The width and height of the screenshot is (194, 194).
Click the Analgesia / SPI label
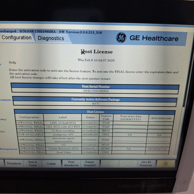[x=63, y=134]
